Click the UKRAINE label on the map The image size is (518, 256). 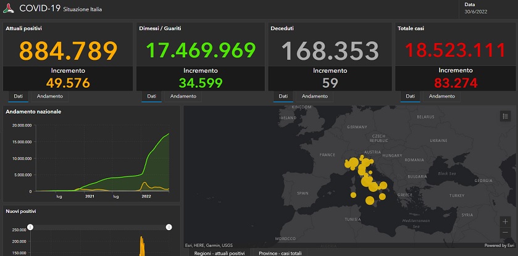[x=438, y=141]
